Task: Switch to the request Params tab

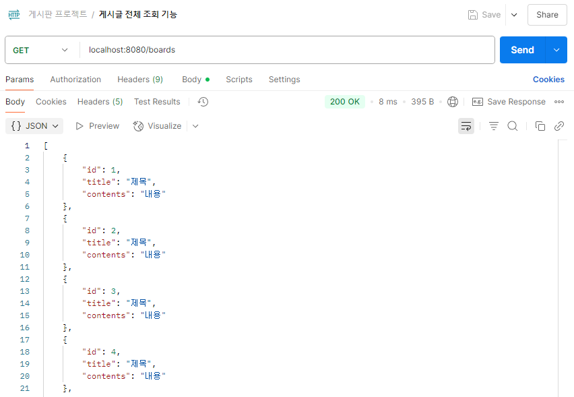Action: [20, 80]
